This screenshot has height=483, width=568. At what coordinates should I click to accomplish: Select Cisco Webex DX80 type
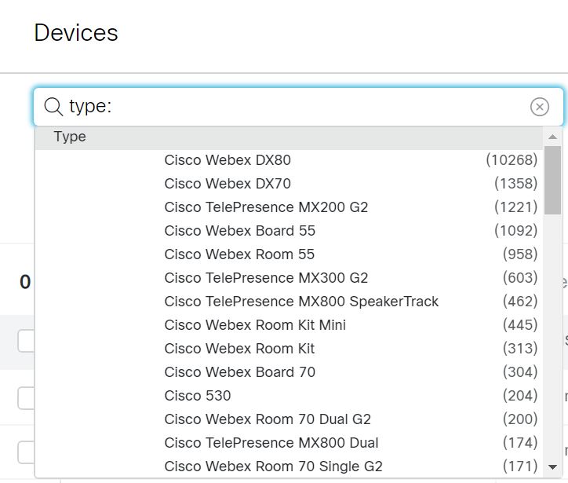pos(289,160)
